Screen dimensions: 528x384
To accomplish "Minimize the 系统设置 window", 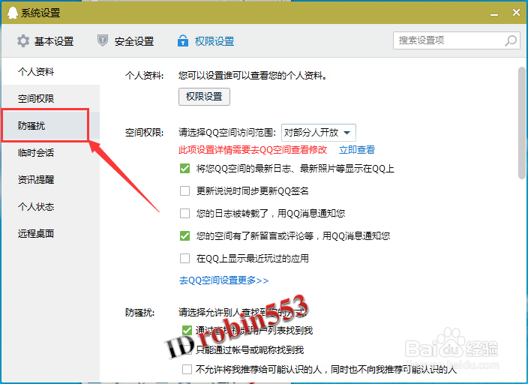I will point(494,13).
